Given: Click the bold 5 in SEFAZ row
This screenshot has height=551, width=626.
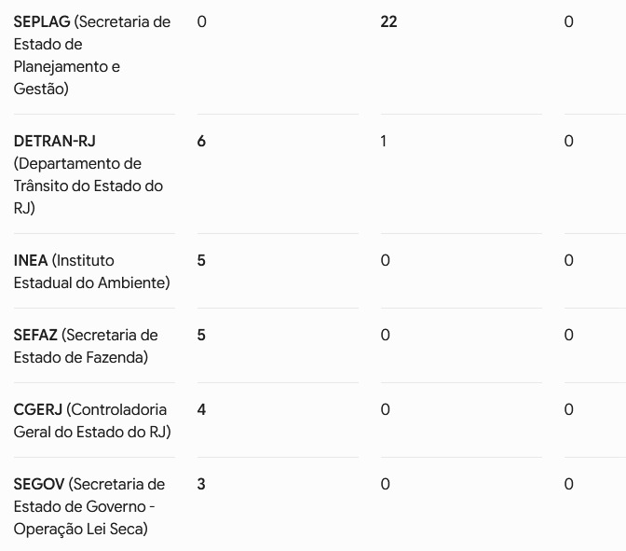Looking at the screenshot, I should pyautogui.click(x=201, y=335).
